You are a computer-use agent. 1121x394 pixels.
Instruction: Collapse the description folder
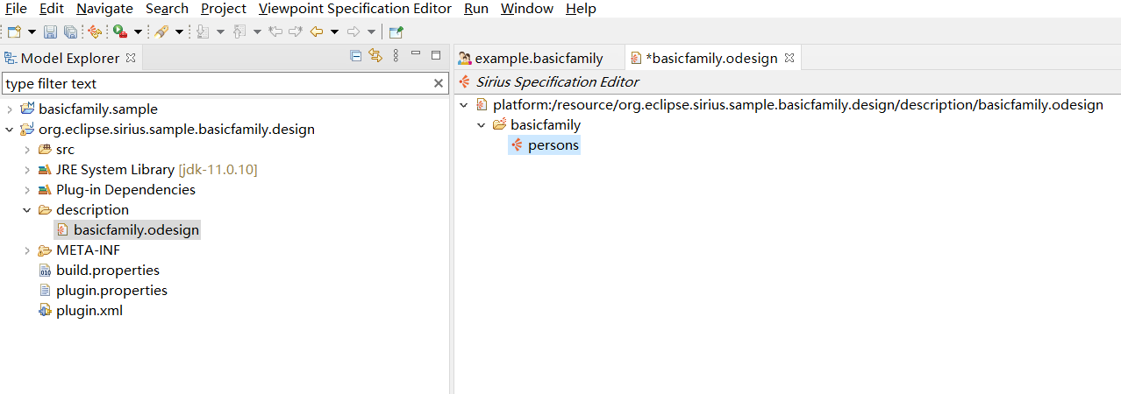[x=26, y=210]
